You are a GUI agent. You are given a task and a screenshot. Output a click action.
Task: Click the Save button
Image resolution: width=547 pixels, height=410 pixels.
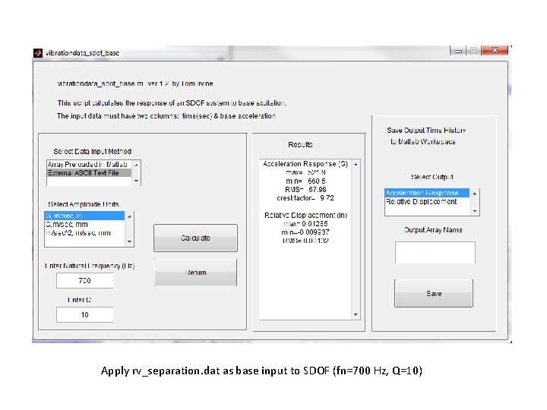[434, 293]
